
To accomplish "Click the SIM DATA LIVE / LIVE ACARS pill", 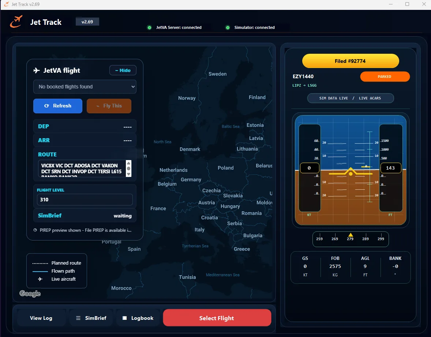I will [x=351, y=98].
